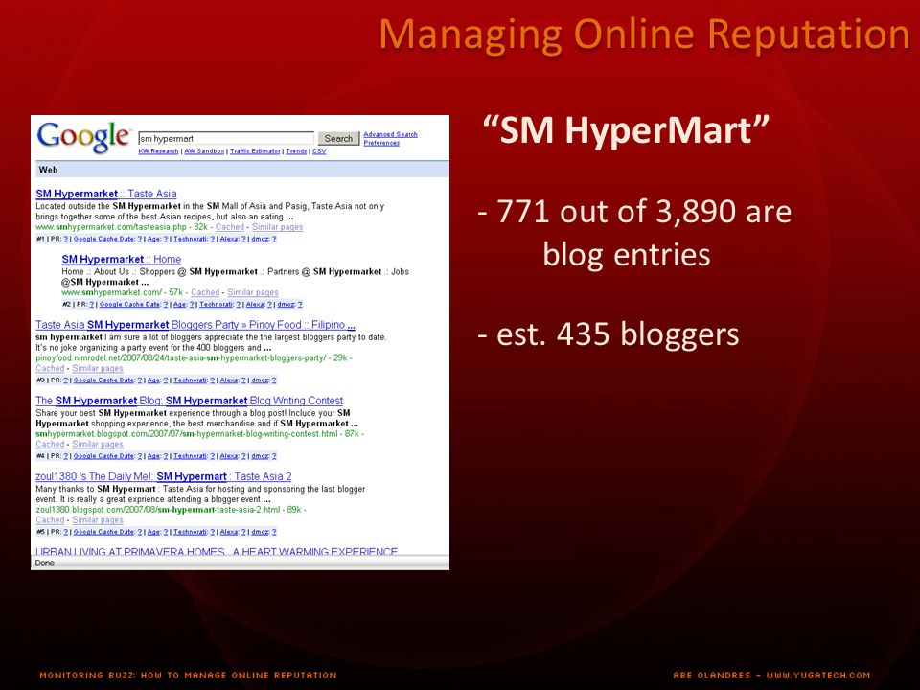This screenshot has width=920, height=690.
Task: Click Technorati link in #1 row
Action: [190, 239]
